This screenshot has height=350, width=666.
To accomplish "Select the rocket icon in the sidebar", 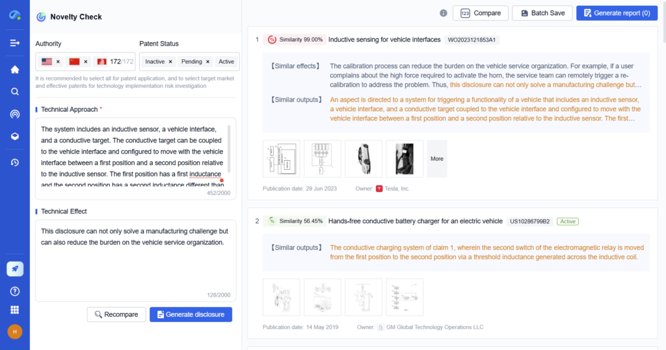I will 14,269.
